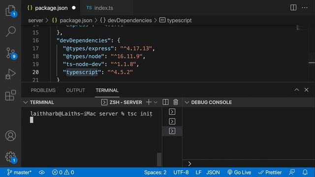Click the server breadcrumb segment

(35, 20)
